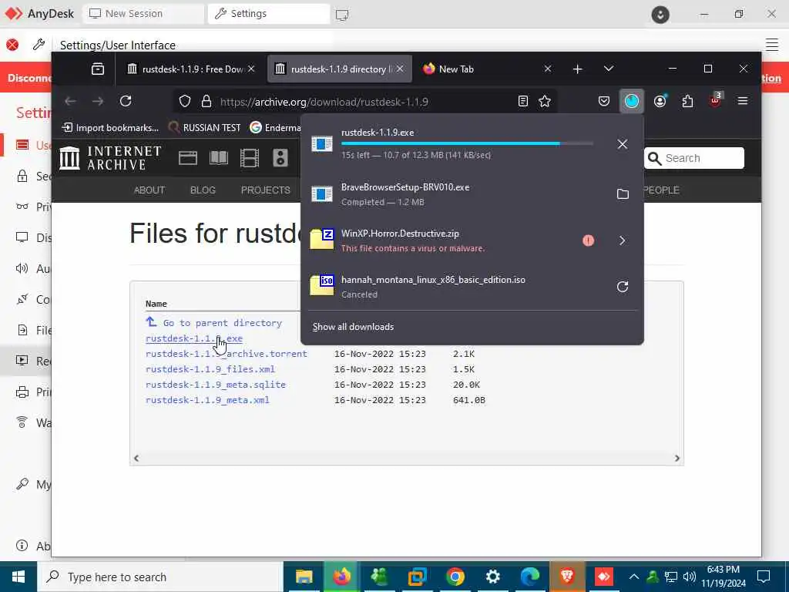Screen dimensions: 789x592
Task: Open RUSSIAN TEST bookmark
Action: 205,128
